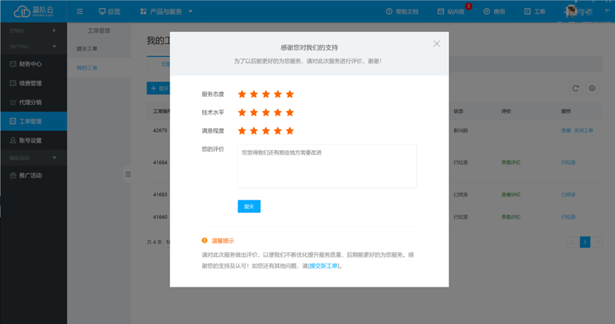Screen dimensions: 615x324
Task: Click the blue 提交 button
Action: [249, 206]
